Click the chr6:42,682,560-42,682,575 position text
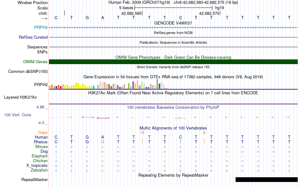Image resolution: width=298 pixels, height=187 pixels. [206, 3]
